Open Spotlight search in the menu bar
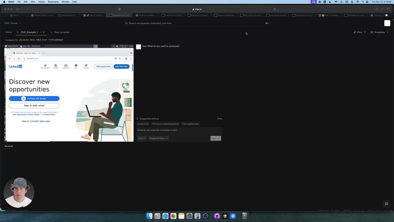The image size is (394, 222). 363,2
